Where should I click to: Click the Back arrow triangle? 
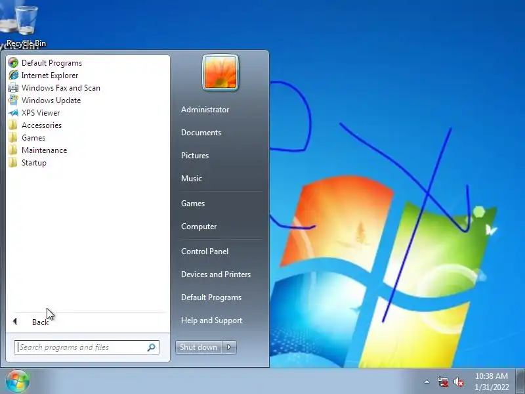[14, 322]
